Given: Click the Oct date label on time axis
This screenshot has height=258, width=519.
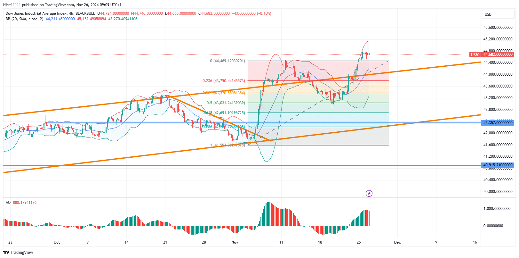Looking at the screenshot, I should click(x=57, y=242).
